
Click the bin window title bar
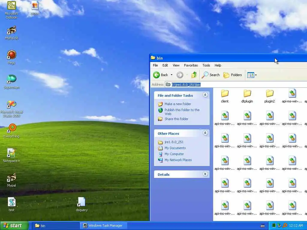coord(228,58)
